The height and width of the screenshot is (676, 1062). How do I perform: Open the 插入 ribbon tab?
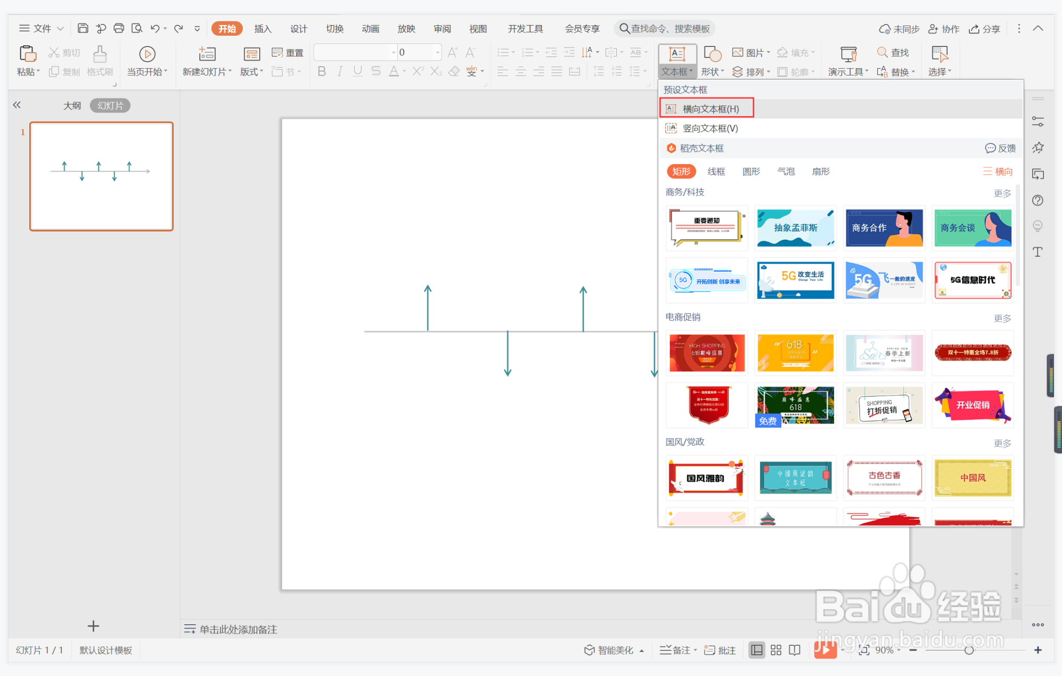pos(263,29)
